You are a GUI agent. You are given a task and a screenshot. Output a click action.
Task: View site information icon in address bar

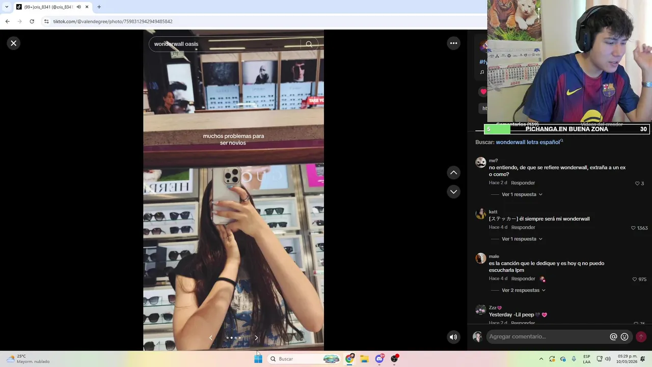(x=46, y=21)
